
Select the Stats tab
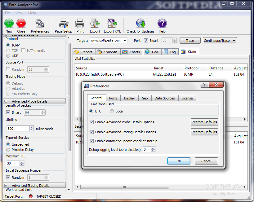189,52
